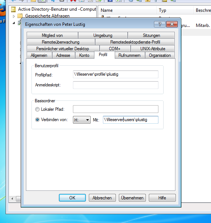The width and height of the screenshot is (211, 223).
Task: Select the Verbinden von radio button
Action: point(37,120)
